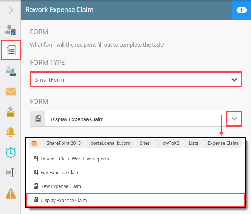This screenshot has width=251, height=214.
Task: Open the Properties text-field tab
Action: click(11, 173)
